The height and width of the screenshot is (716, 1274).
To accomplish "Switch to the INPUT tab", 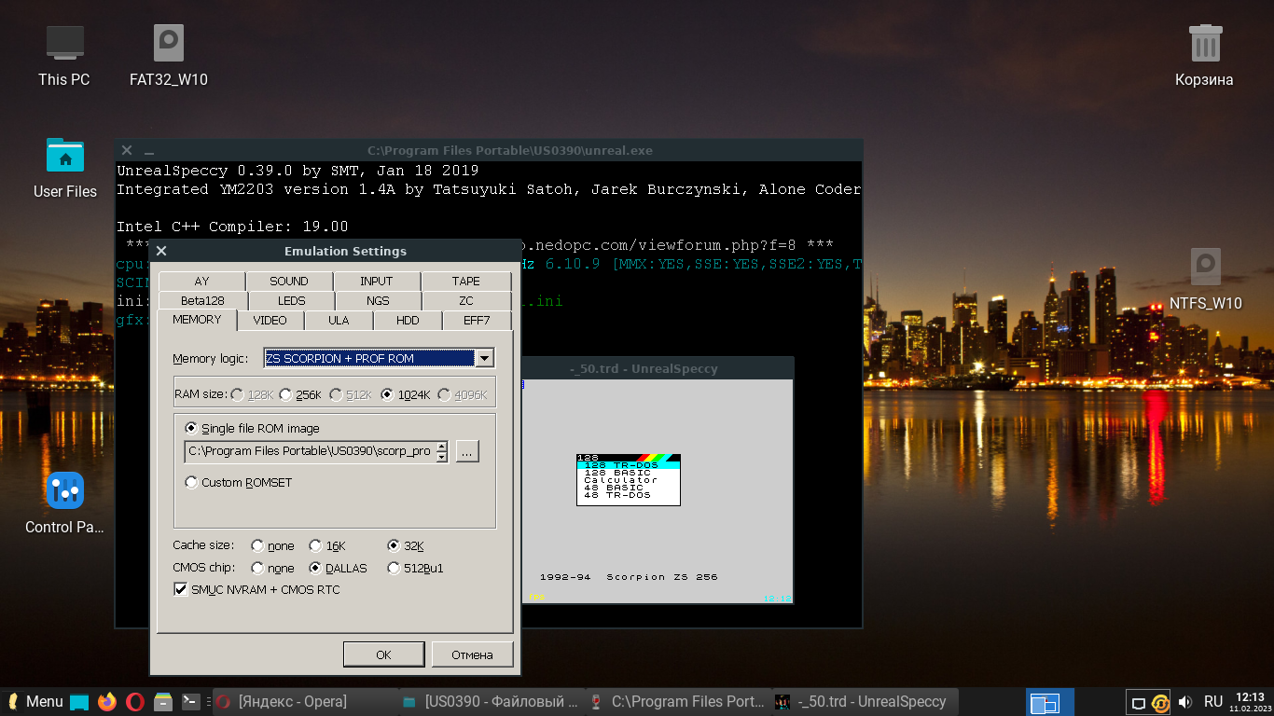I will coord(377,281).
